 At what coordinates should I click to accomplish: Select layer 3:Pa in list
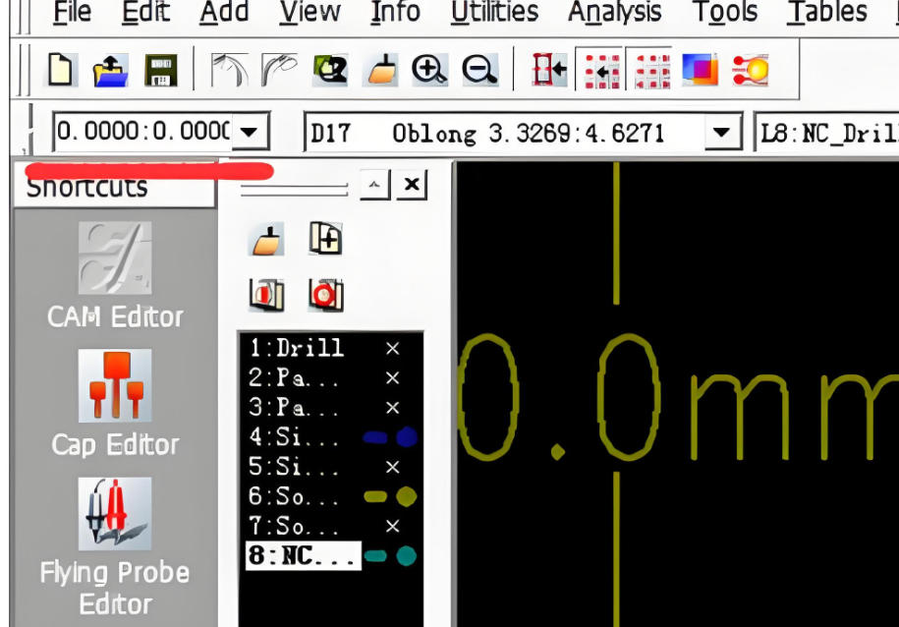pyautogui.click(x=293, y=408)
